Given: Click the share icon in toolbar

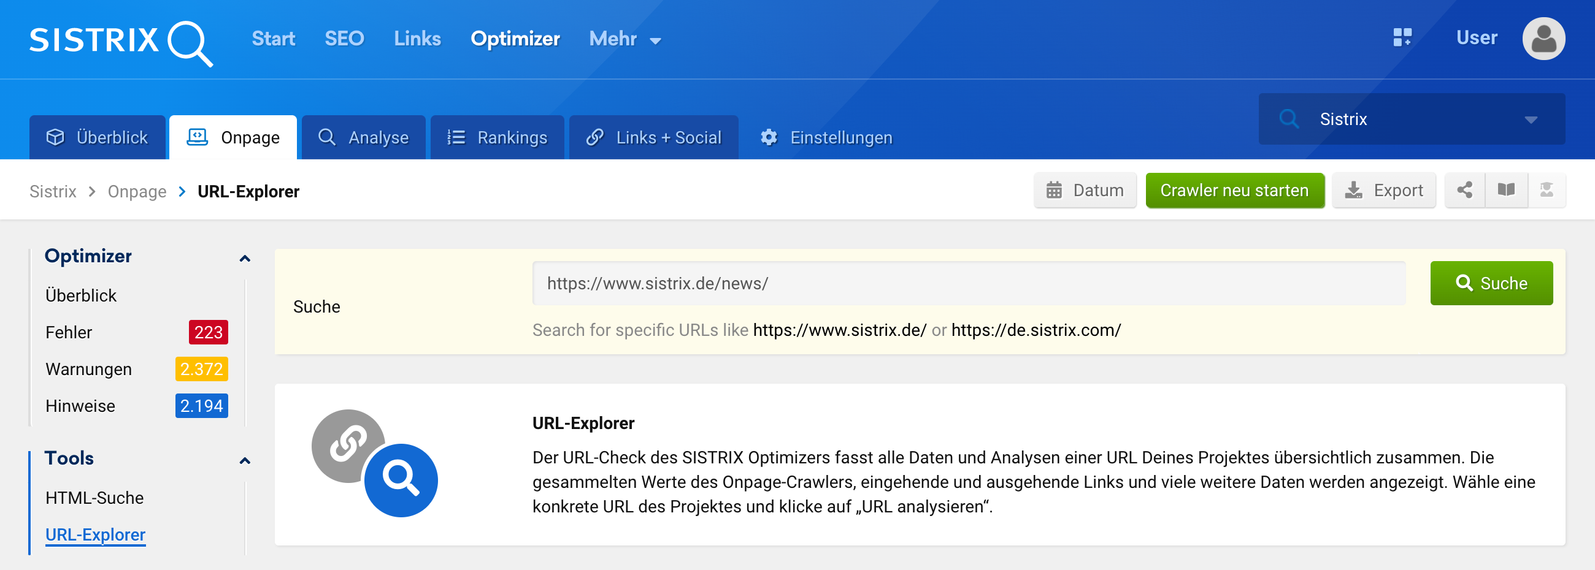Looking at the screenshot, I should [1464, 190].
